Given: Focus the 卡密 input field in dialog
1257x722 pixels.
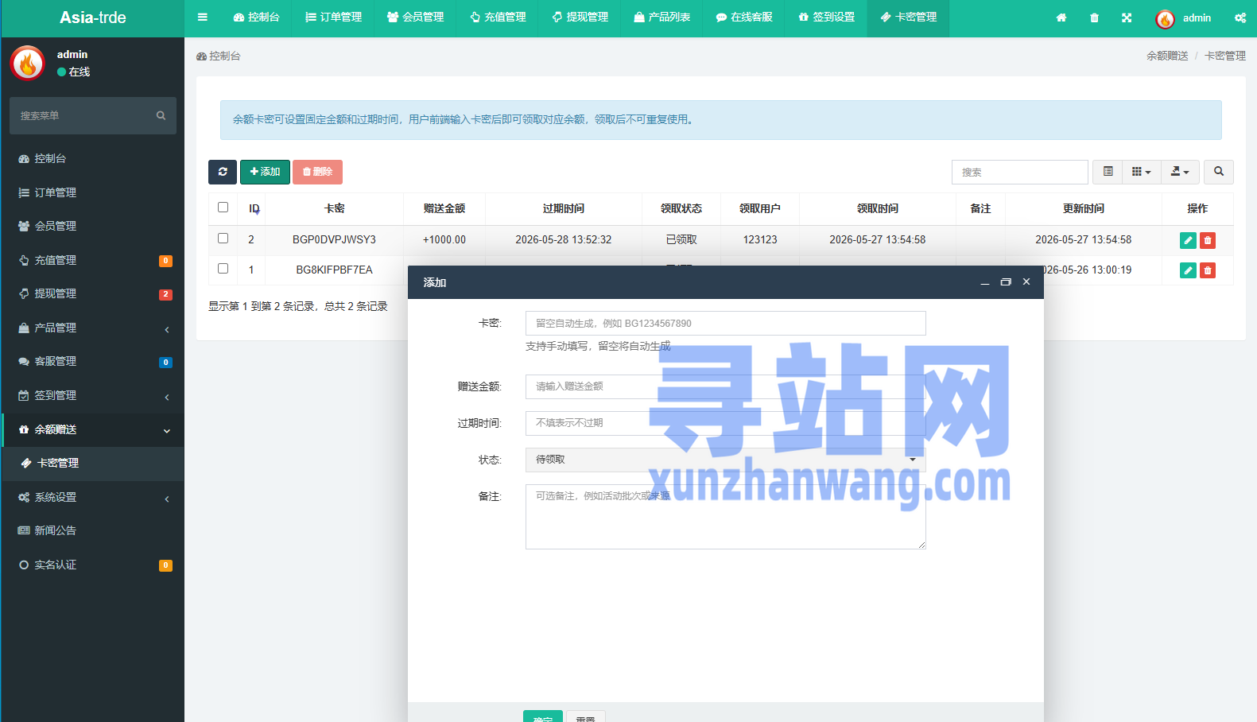Looking at the screenshot, I should [x=725, y=323].
